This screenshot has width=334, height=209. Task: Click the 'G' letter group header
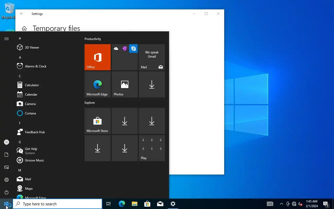point(20,142)
